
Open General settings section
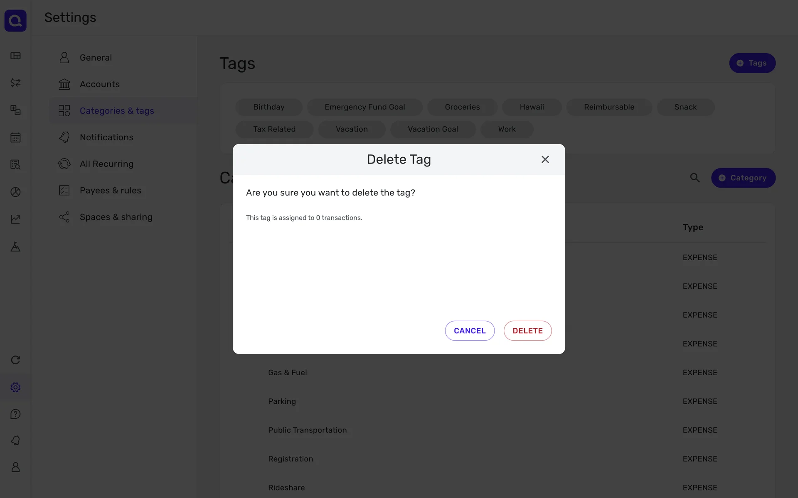click(x=96, y=58)
